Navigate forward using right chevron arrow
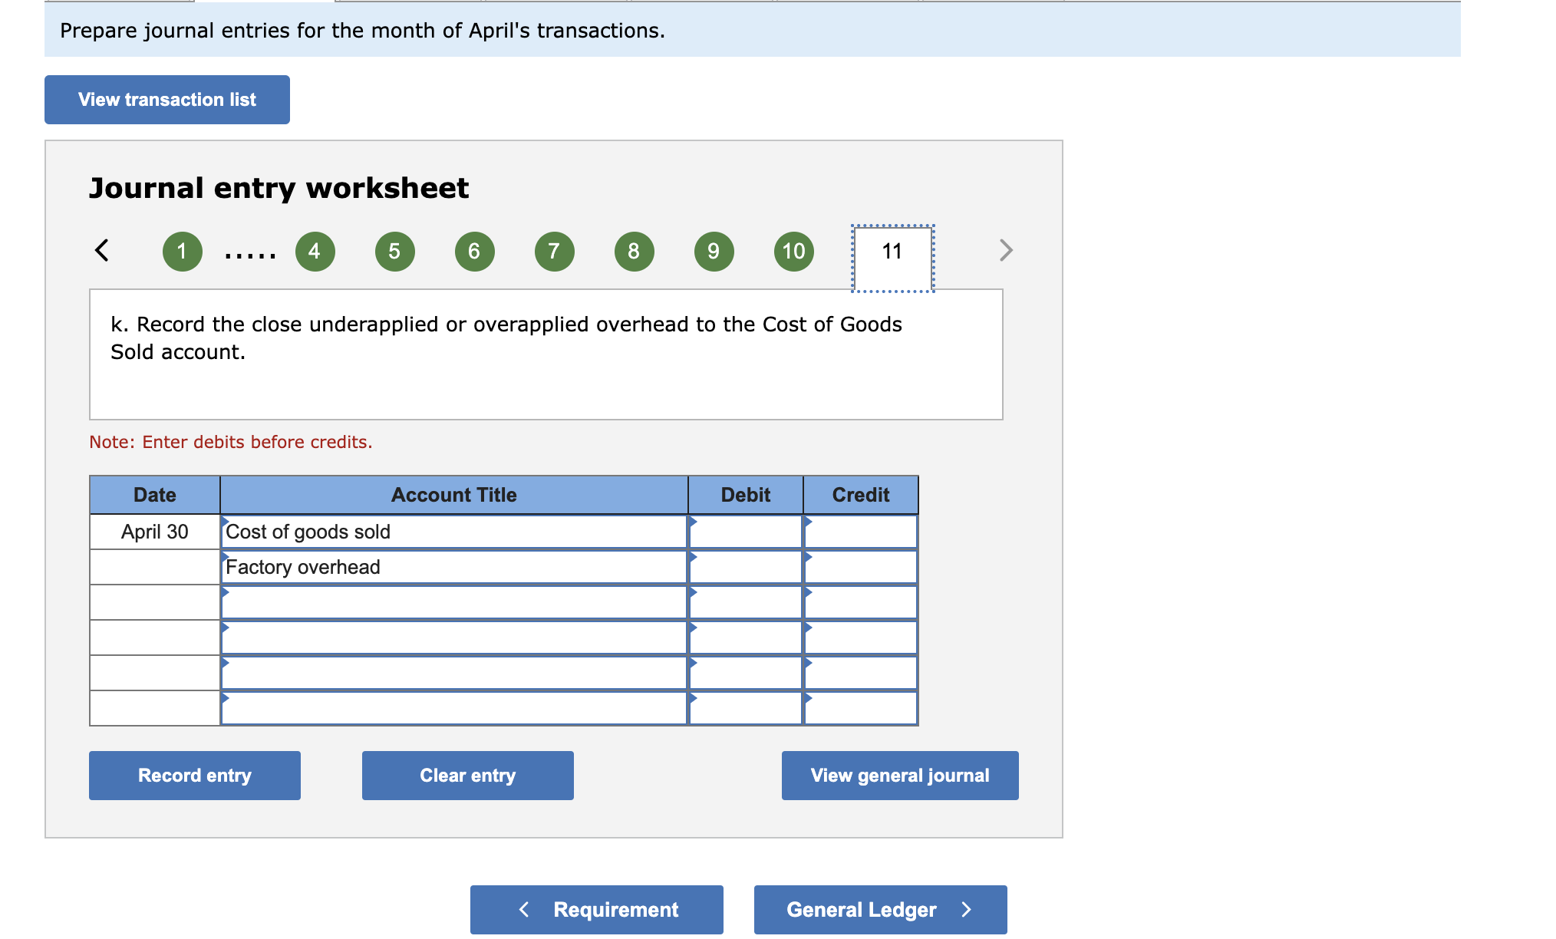Screen dimensions: 1556x939 (1006, 250)
